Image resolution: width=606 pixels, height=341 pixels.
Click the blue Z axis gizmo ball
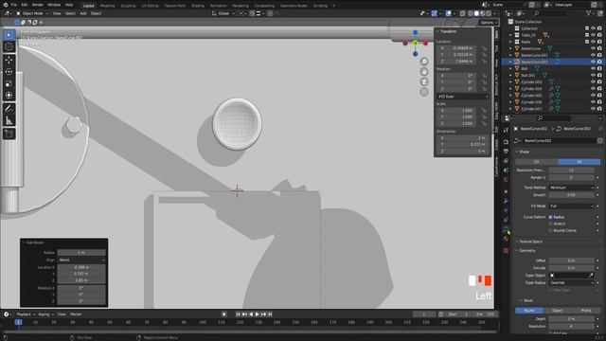pyautogui.click(x=415, y=33)
